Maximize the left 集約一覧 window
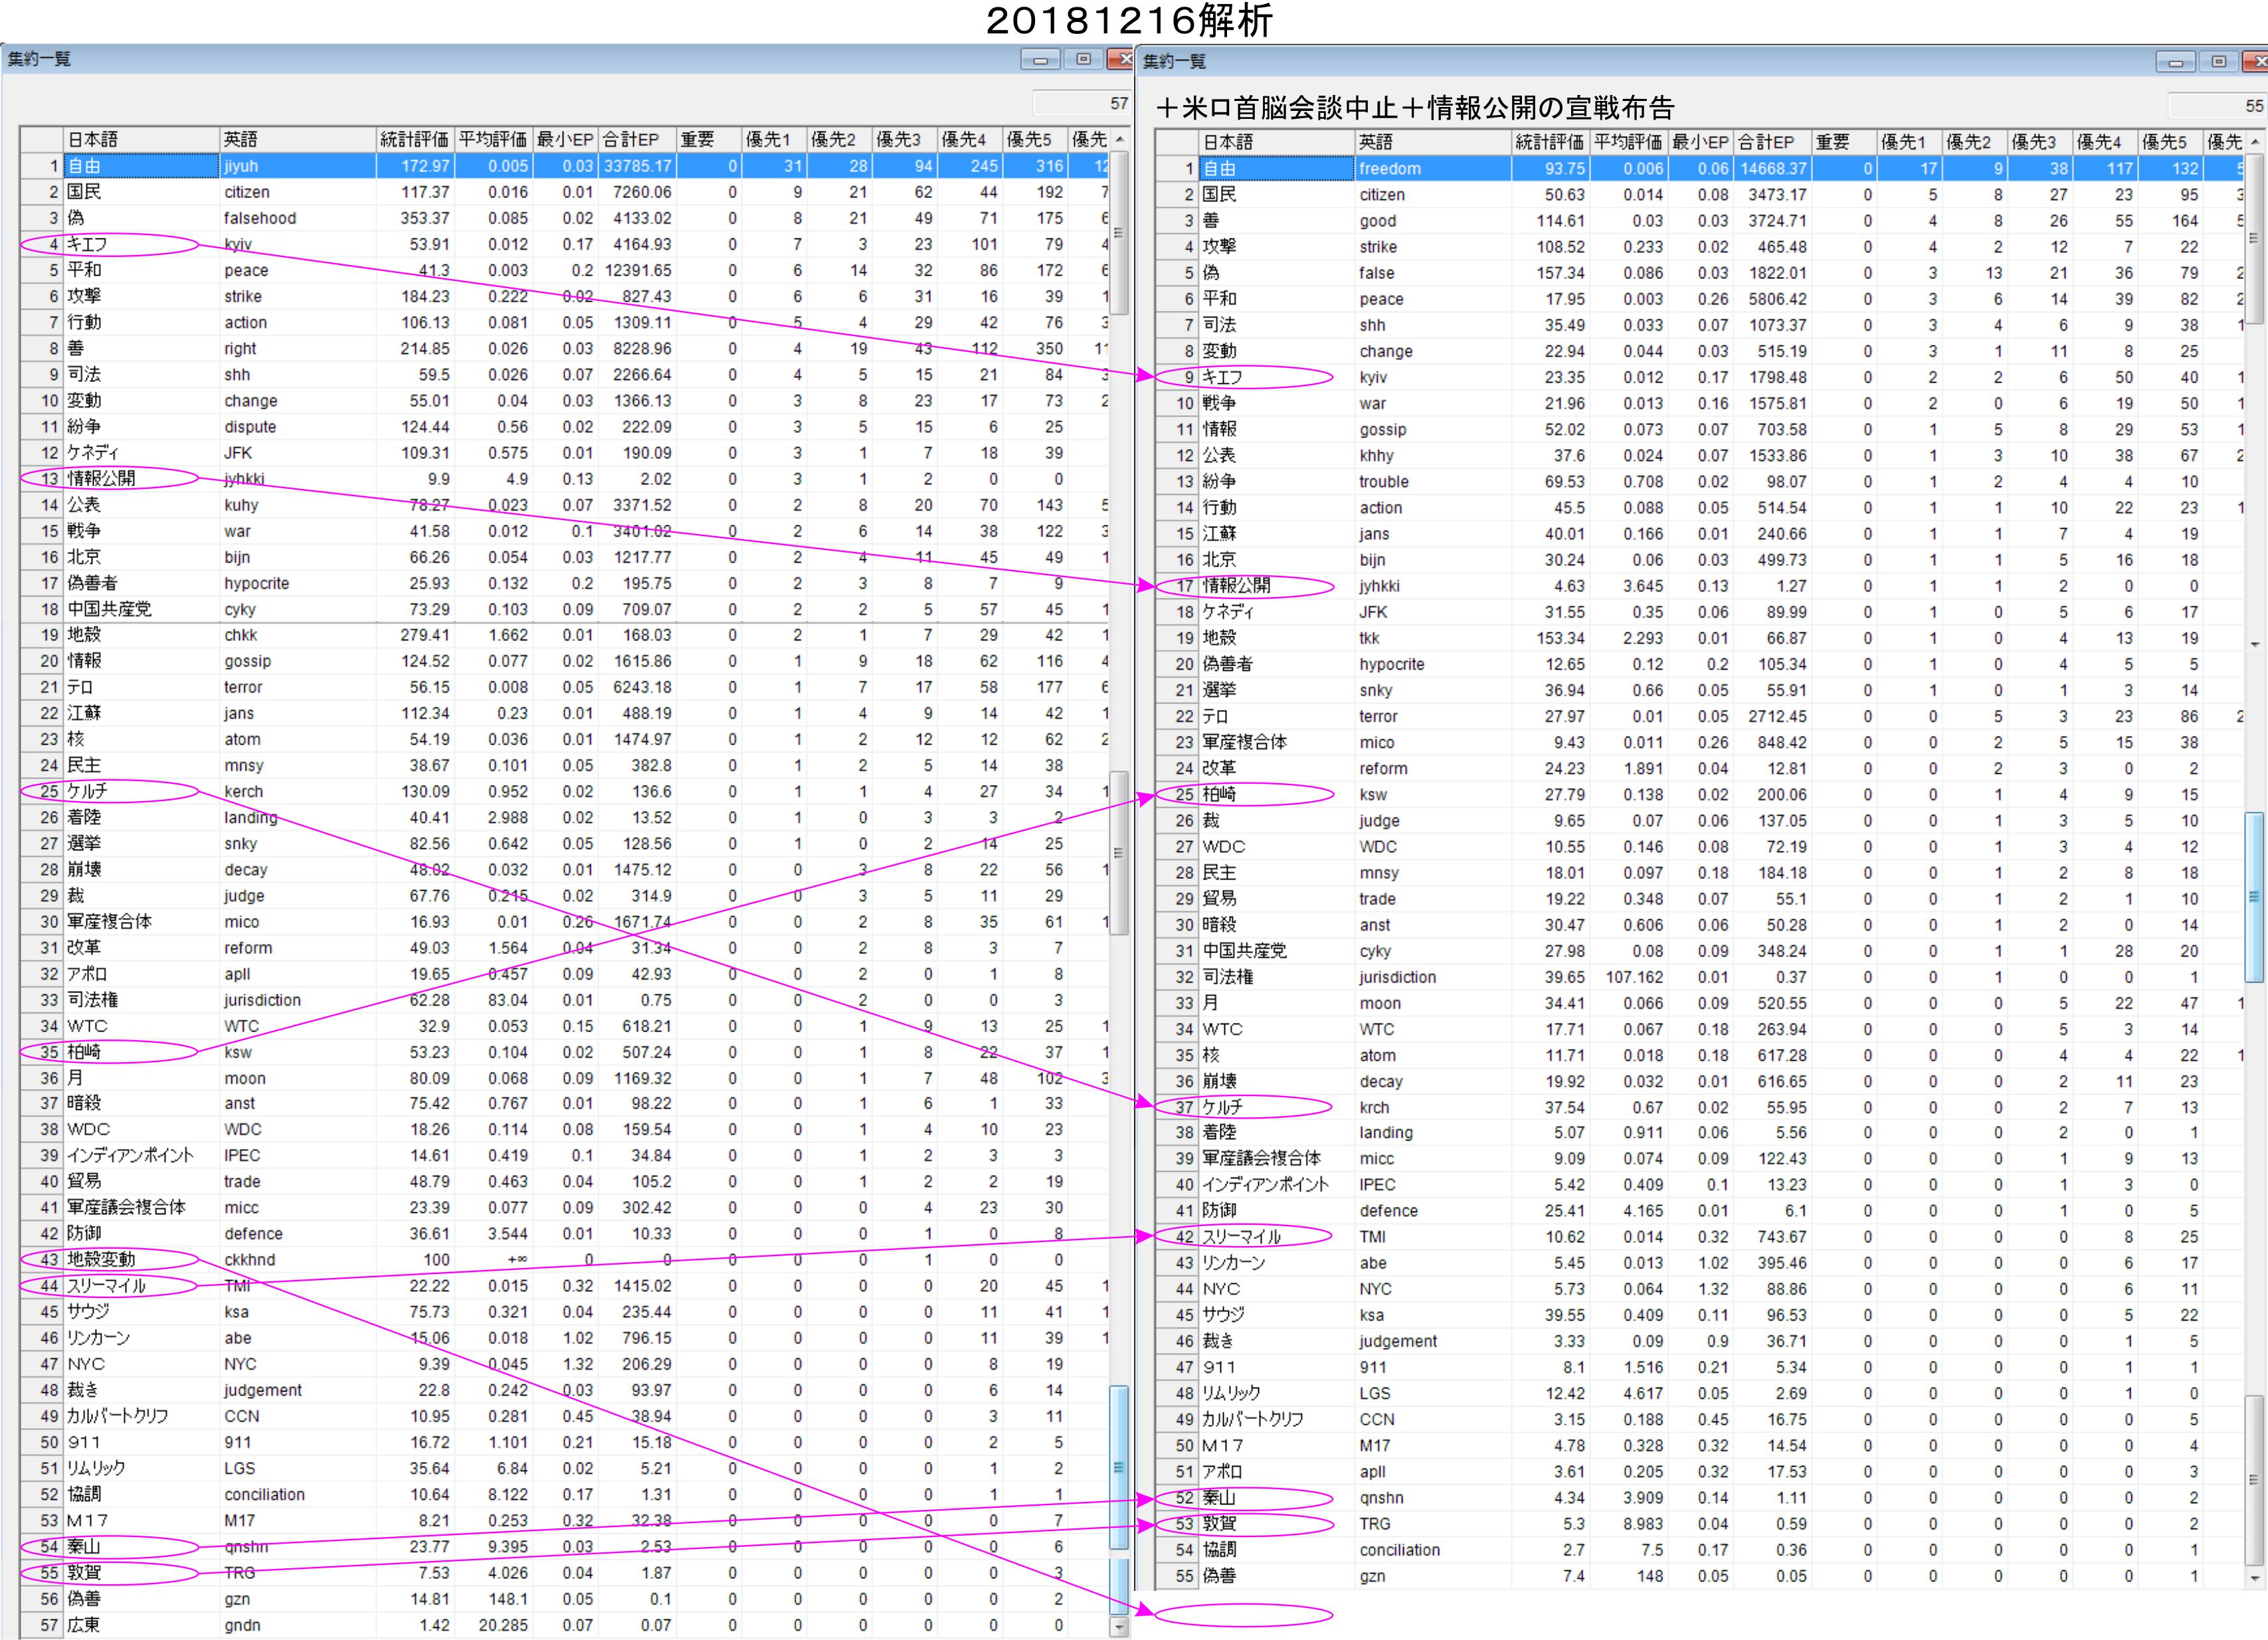 point(1083,60)
